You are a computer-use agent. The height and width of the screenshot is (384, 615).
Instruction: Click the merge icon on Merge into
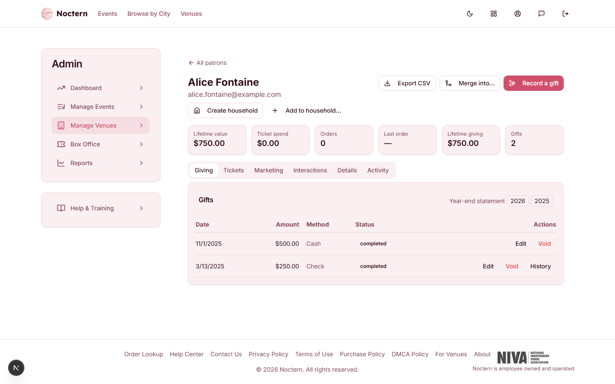[x=448, y=83]
